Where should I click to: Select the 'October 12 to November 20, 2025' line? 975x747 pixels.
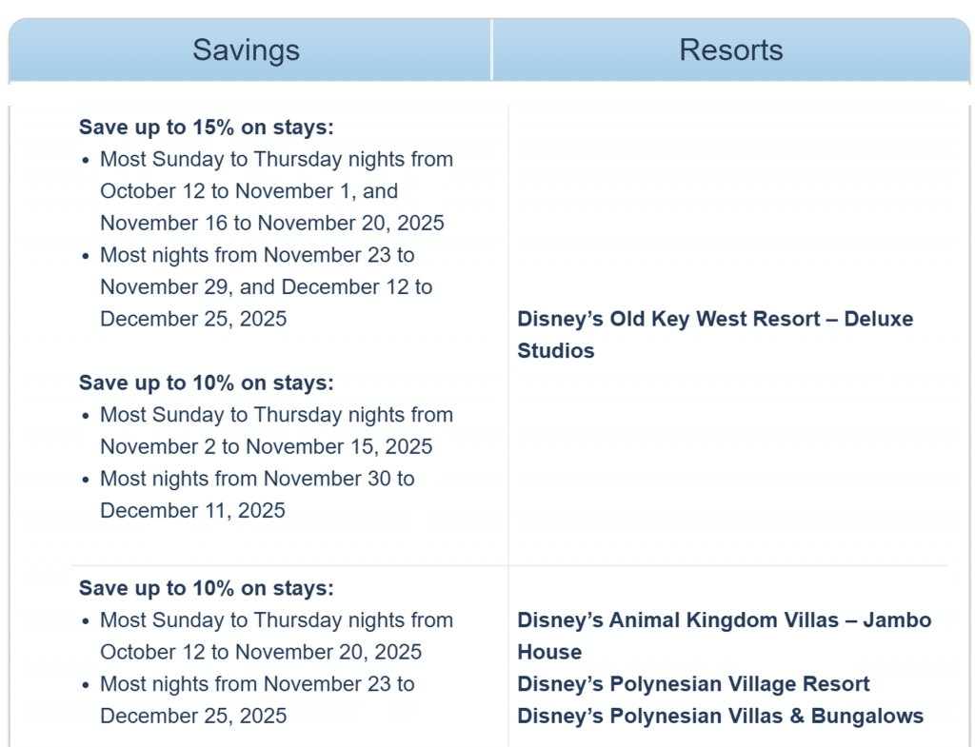[261, 651]
